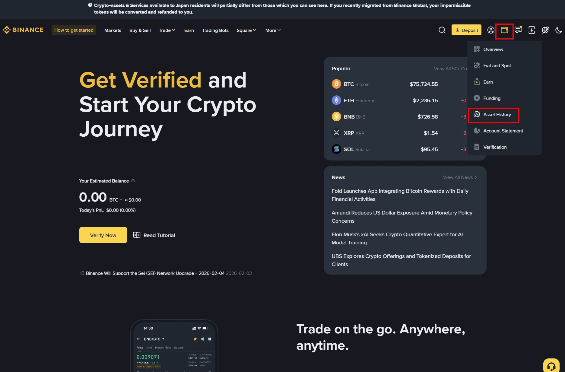The width and height of the screenshot is (565, 372).
Task: Toggle dark mode moon icon
Action: click(x=559, y=30)
